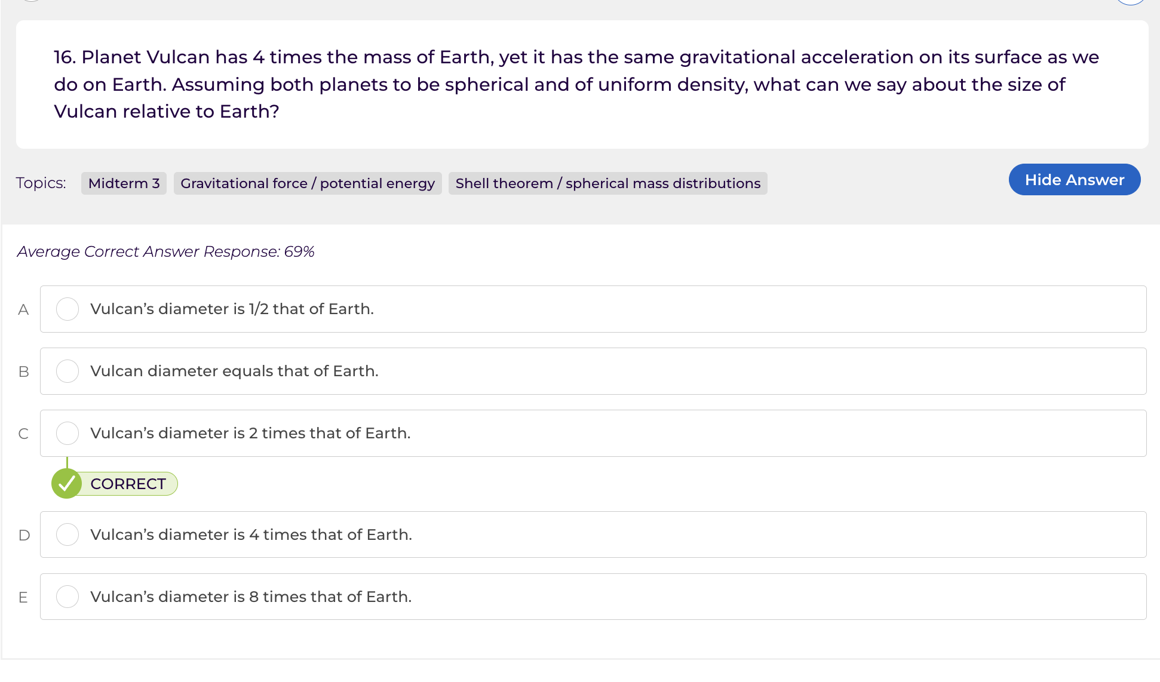Open the Midterm 3 topic tag
Screen dimensions: 1160x682
124,183
